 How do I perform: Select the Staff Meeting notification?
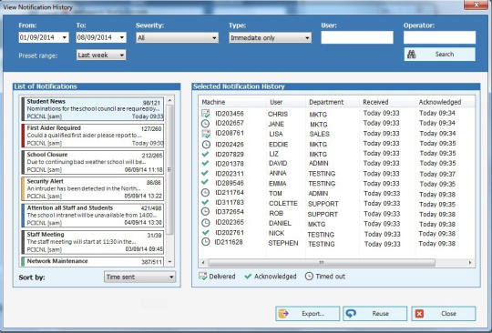point(93,242)
